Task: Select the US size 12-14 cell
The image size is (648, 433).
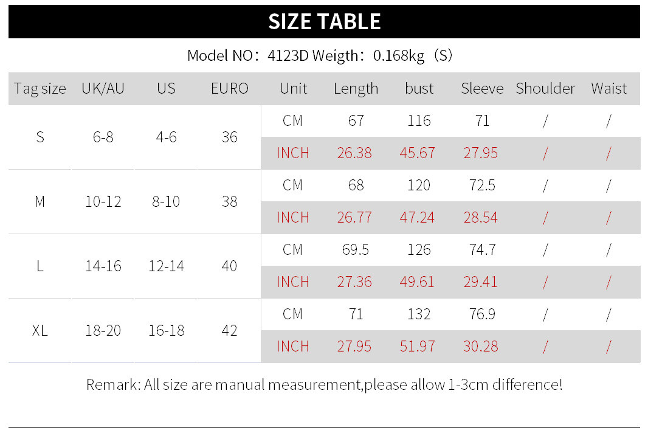Action: click(166, 266)
